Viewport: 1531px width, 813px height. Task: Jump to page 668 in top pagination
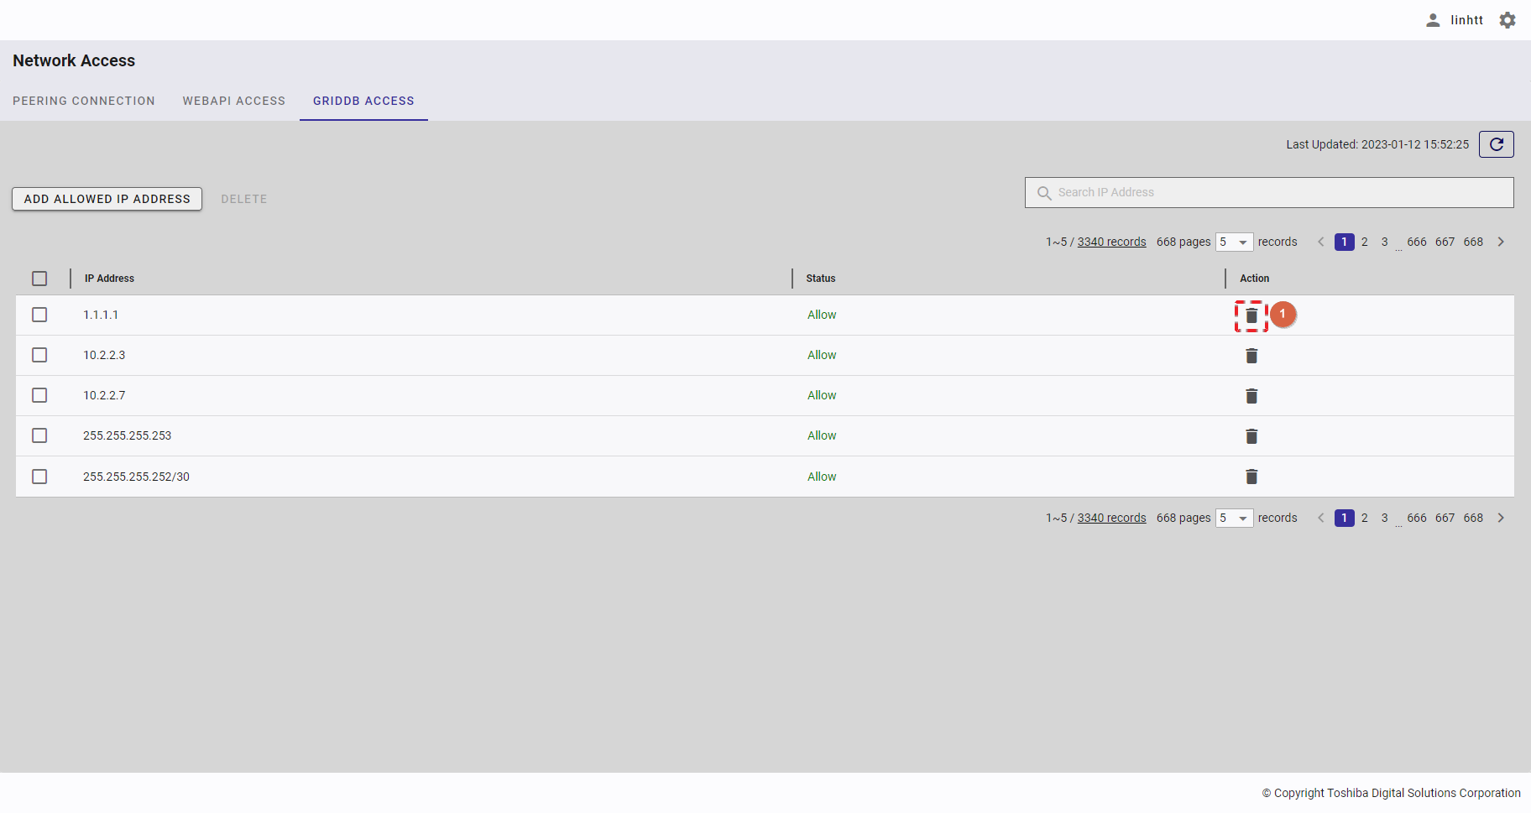(1473, 242)
